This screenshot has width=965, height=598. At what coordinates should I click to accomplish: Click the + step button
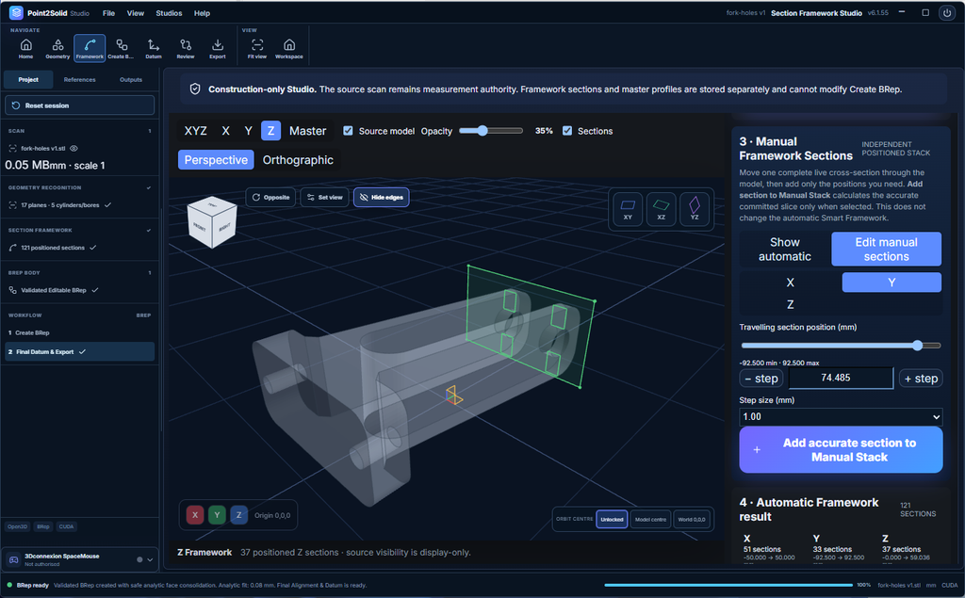(x=921, y=379)
